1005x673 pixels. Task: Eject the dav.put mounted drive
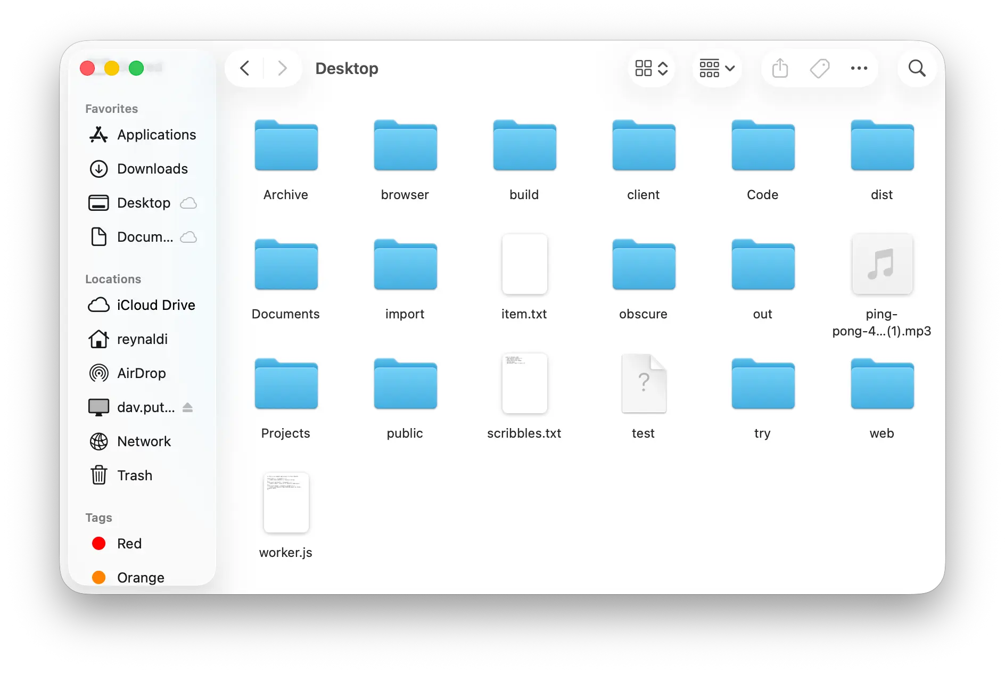(x=187, y=407)
